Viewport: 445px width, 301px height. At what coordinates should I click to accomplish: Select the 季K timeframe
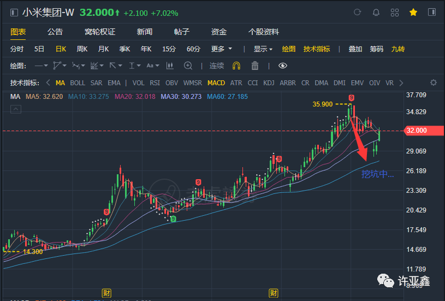pos(124,49)
